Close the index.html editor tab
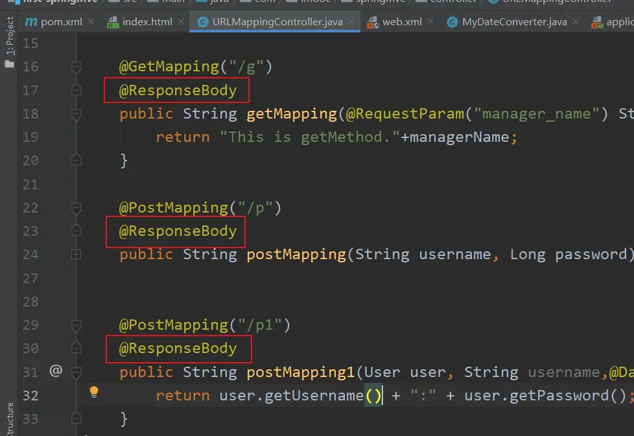The width and height of the screenshot is (634, 436). click(181, 22)
